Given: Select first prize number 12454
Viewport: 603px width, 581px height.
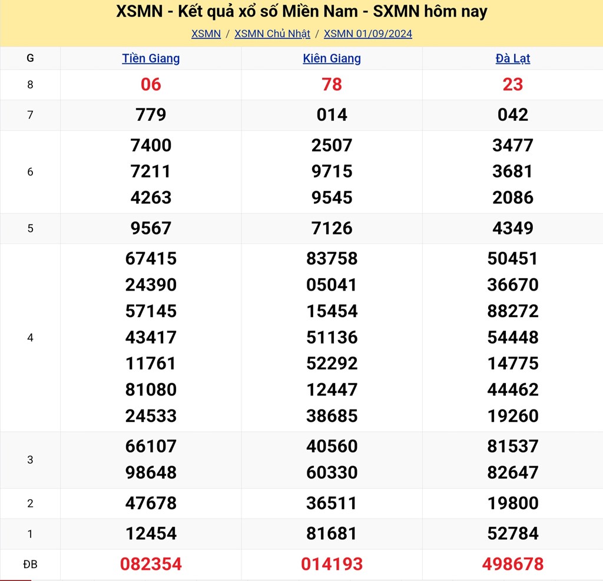Looking at the screenshot, I should point(151,533).
